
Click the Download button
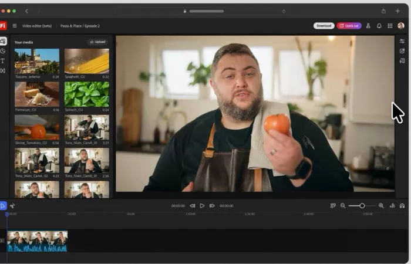324,26
